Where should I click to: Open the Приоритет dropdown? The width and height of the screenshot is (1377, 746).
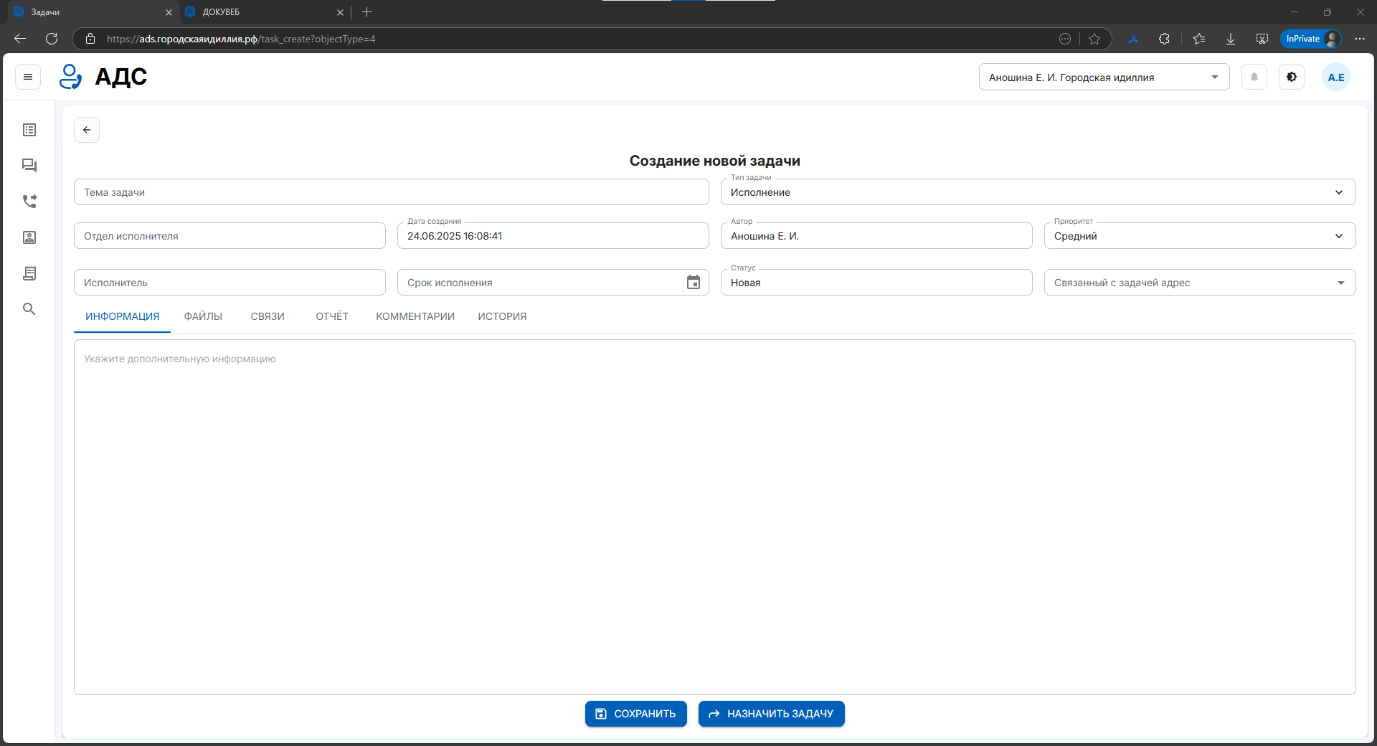1200,236
